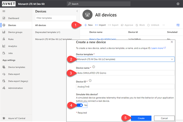Click the hamburger menu icon in sidebar
This screenshot has width=183, height=122.
coord(4,11)
